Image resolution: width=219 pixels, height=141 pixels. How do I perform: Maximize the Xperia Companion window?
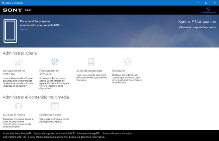click(206, 3)
